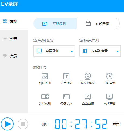Switch to the 在线直播 online live tab
This screenshot has height=131, width=124.
click(98, 23)
